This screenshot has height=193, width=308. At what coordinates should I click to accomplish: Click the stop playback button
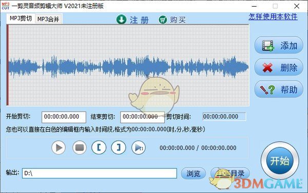80,148
